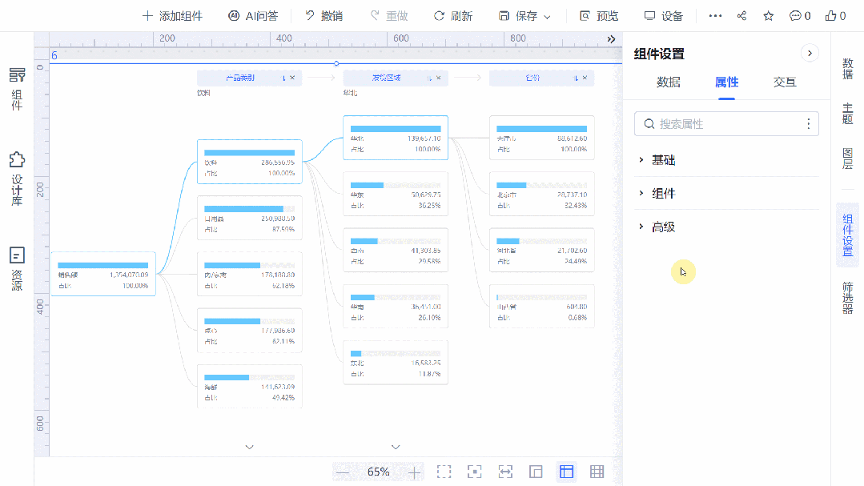Open the three-dots more options menu
This screenshot has height=486, width=864.
pos(715,16)
